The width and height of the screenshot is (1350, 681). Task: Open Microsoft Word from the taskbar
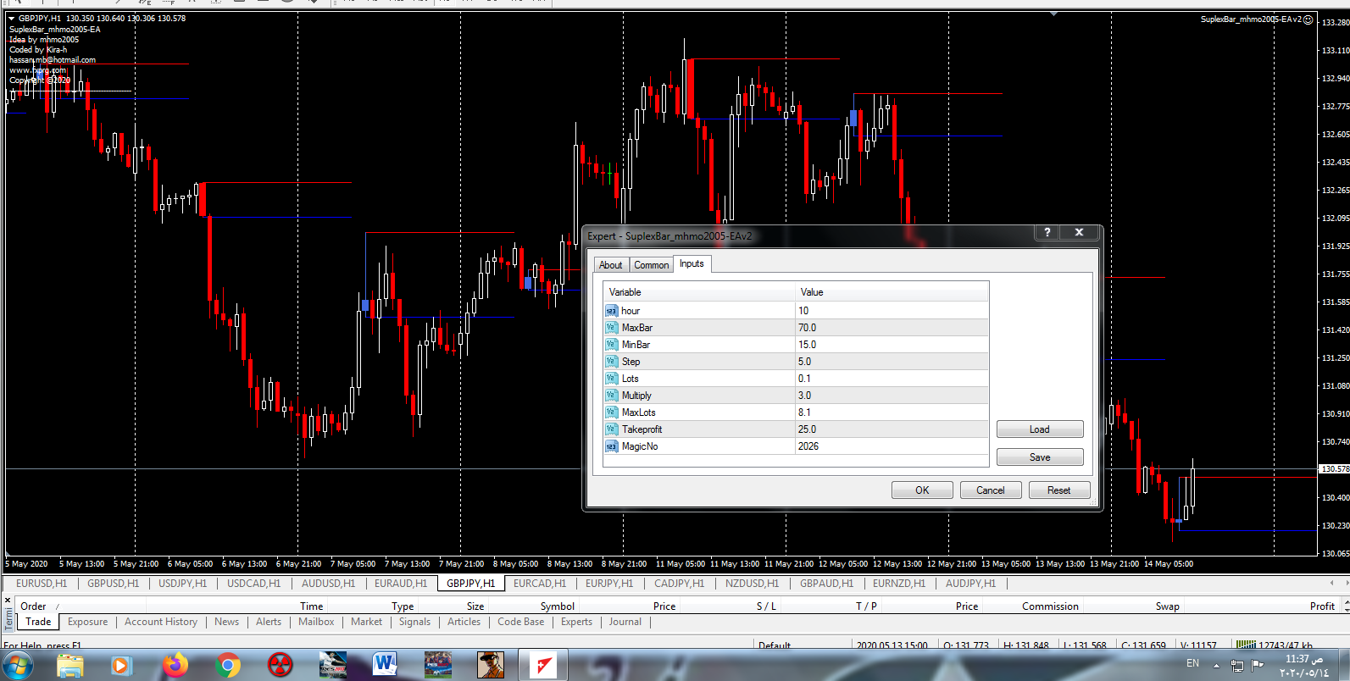(385, 666)
